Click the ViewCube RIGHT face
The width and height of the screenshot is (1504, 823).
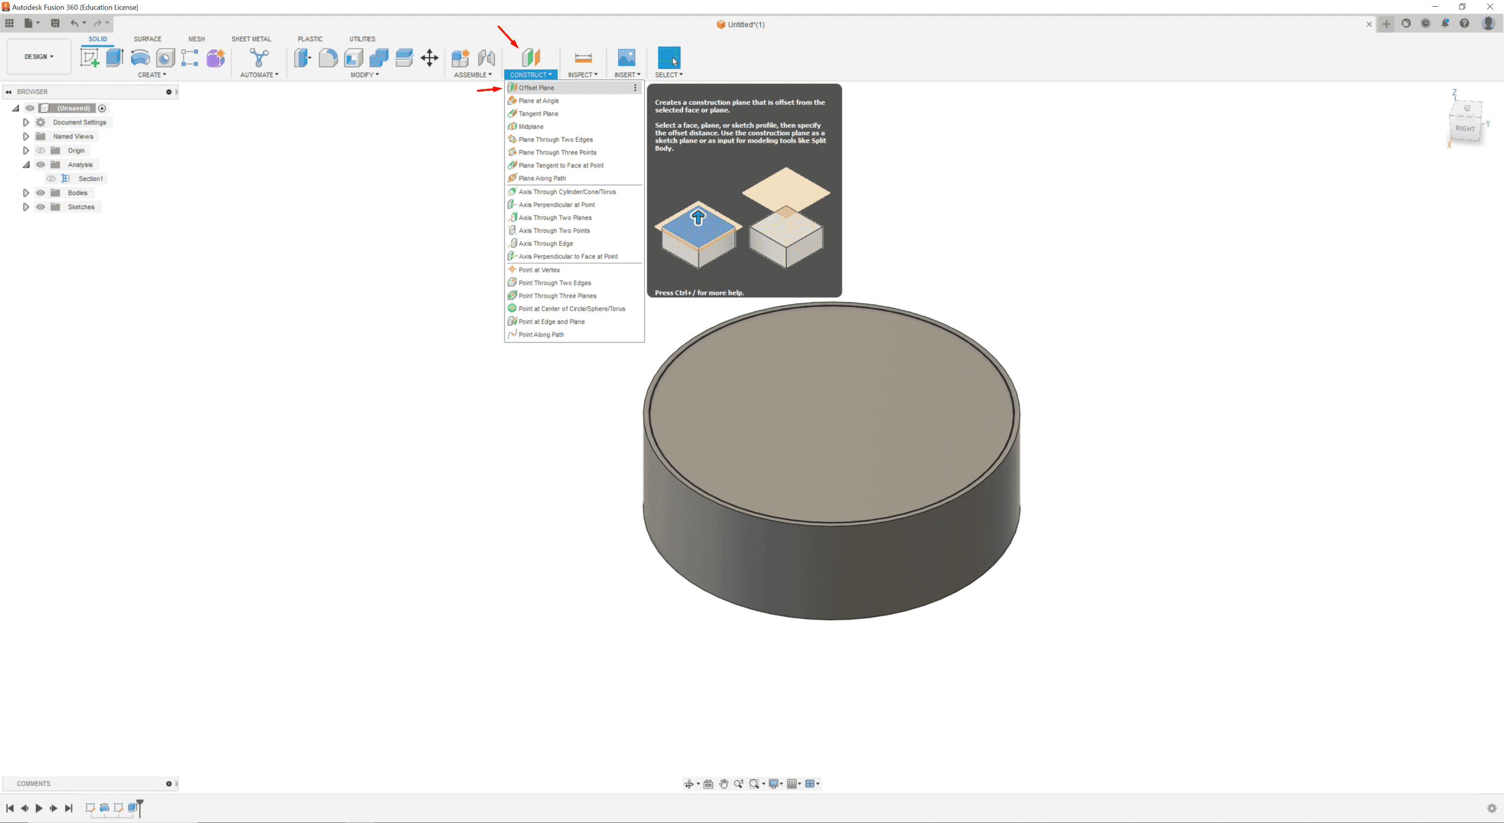(x=1465, y=128)
